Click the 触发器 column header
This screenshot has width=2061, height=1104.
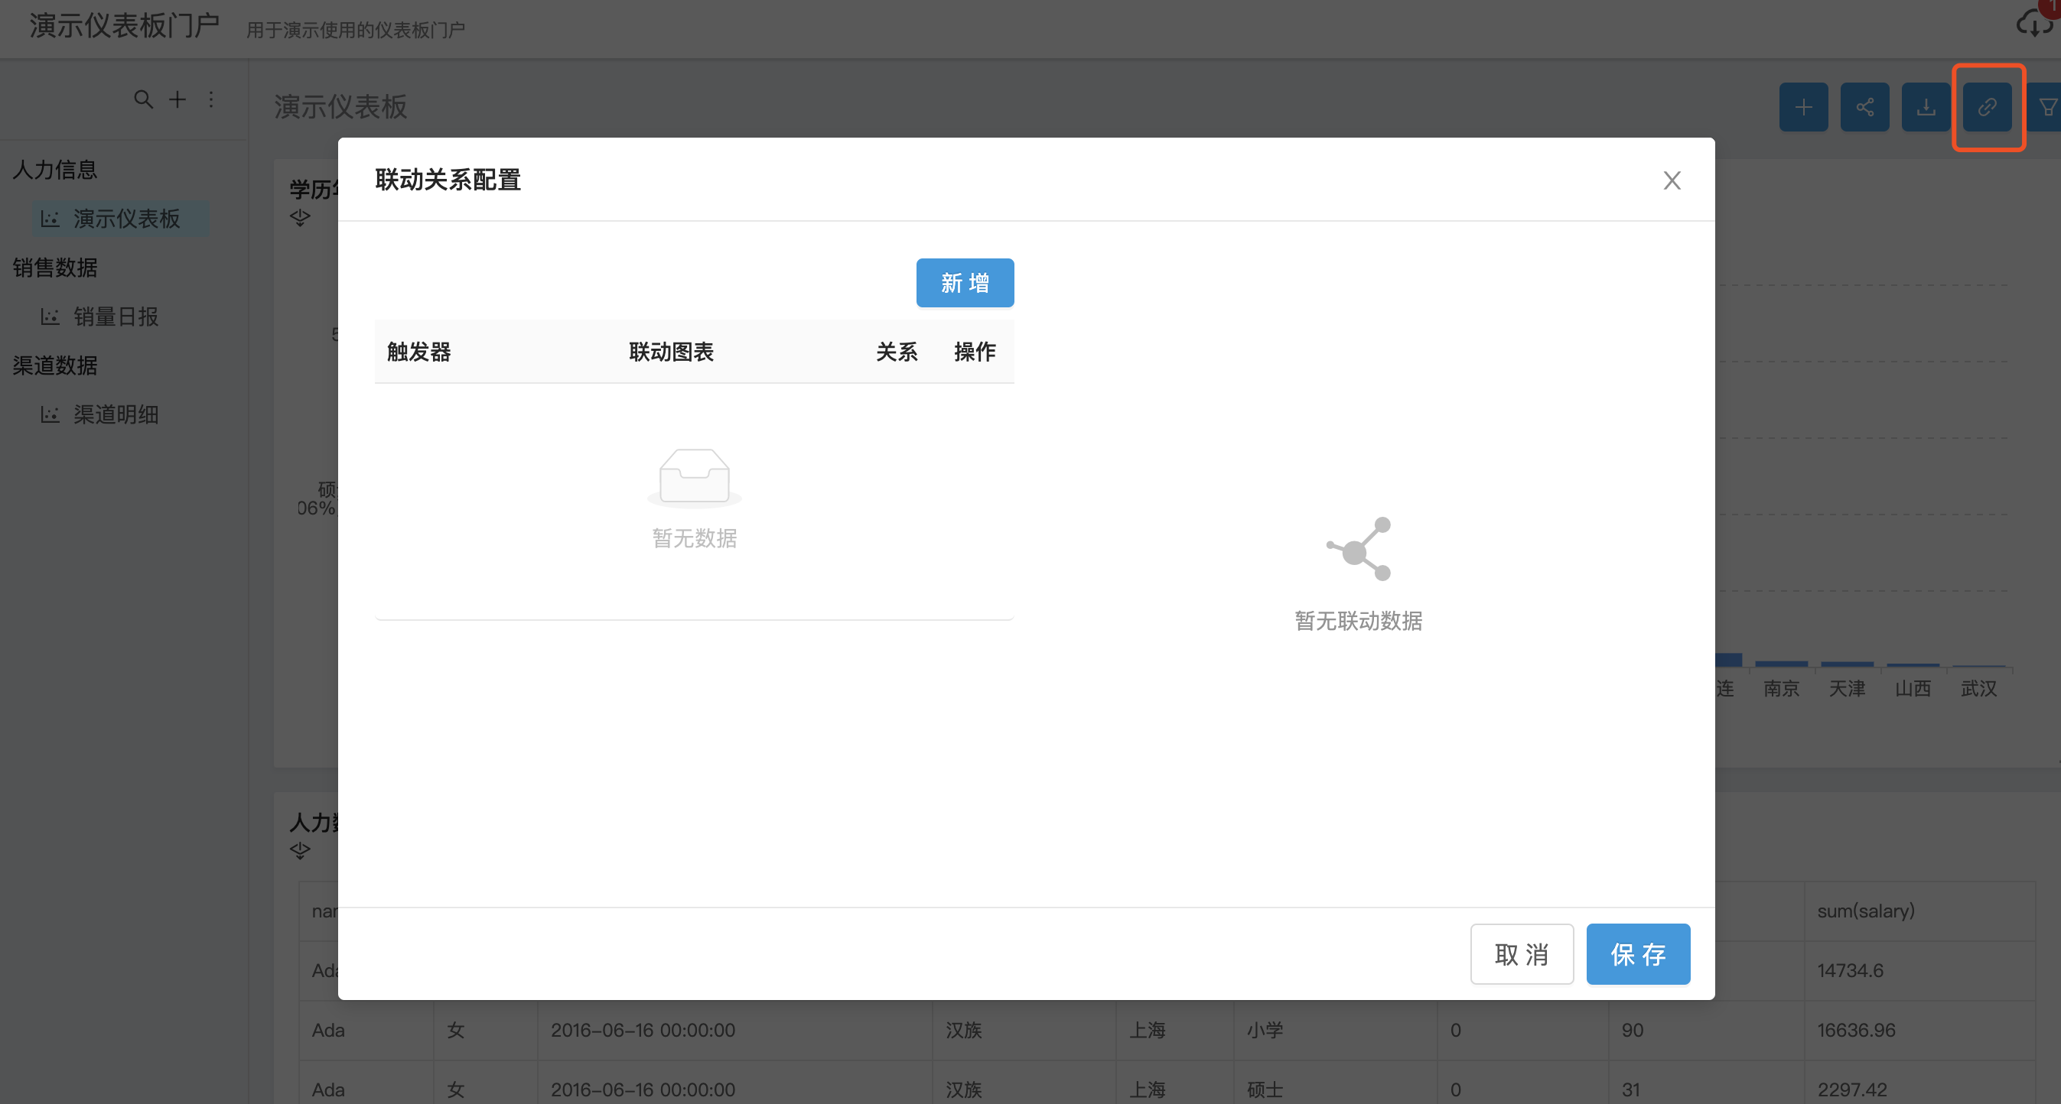point(418,352)
